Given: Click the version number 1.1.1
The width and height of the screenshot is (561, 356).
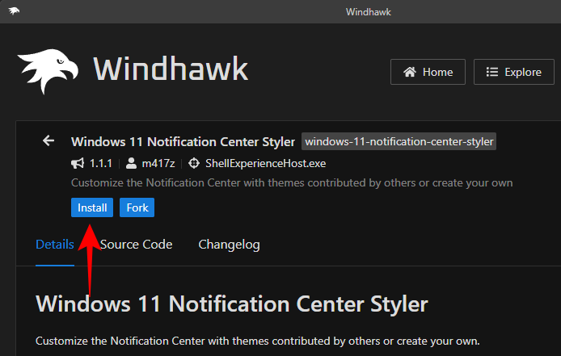Looking at the screenshot, I should 102,163.
